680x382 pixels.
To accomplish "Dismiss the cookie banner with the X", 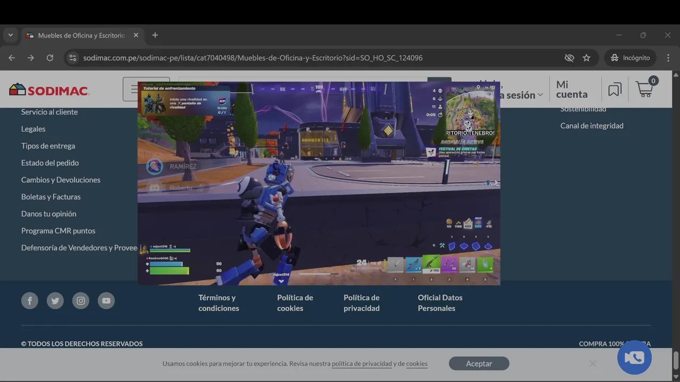I will pos(592,363).
